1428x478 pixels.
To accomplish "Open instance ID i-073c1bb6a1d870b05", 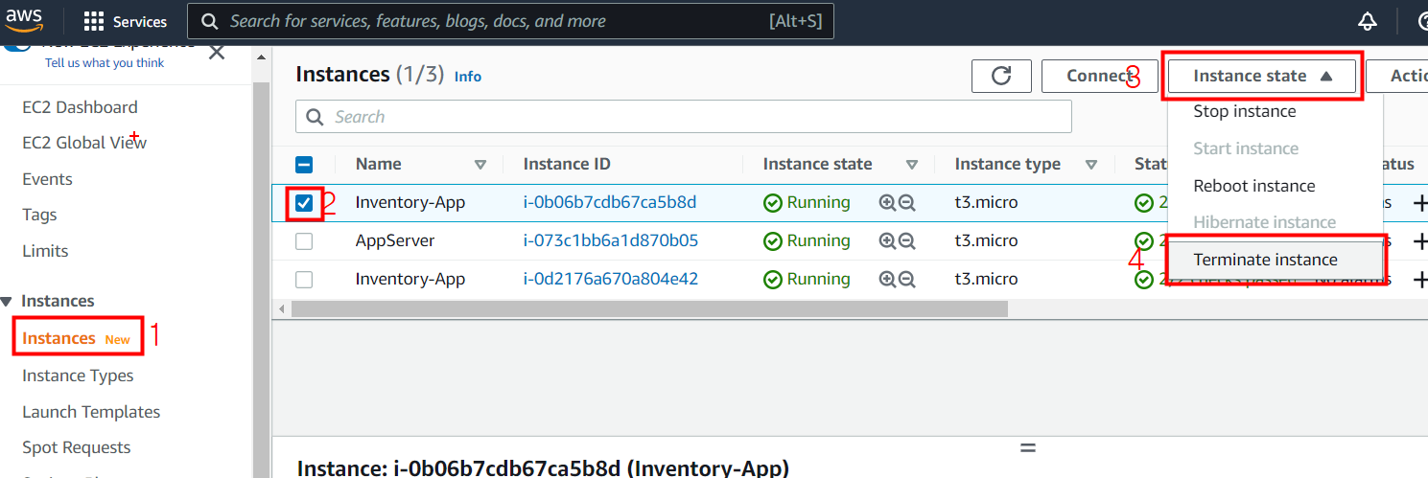I will pos(611,240).
